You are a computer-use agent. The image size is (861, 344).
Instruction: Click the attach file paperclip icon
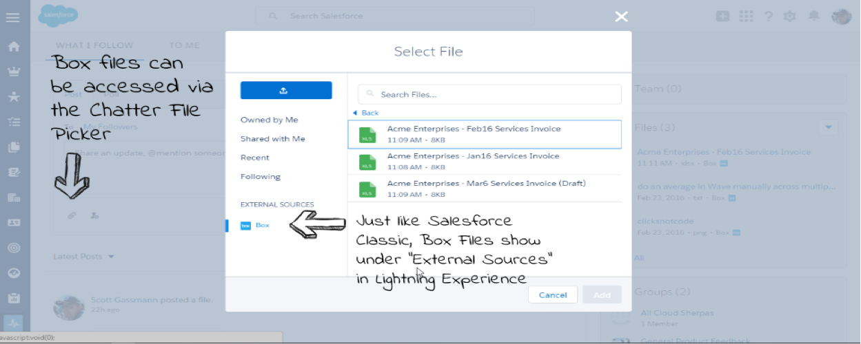[x=71, y=215]
